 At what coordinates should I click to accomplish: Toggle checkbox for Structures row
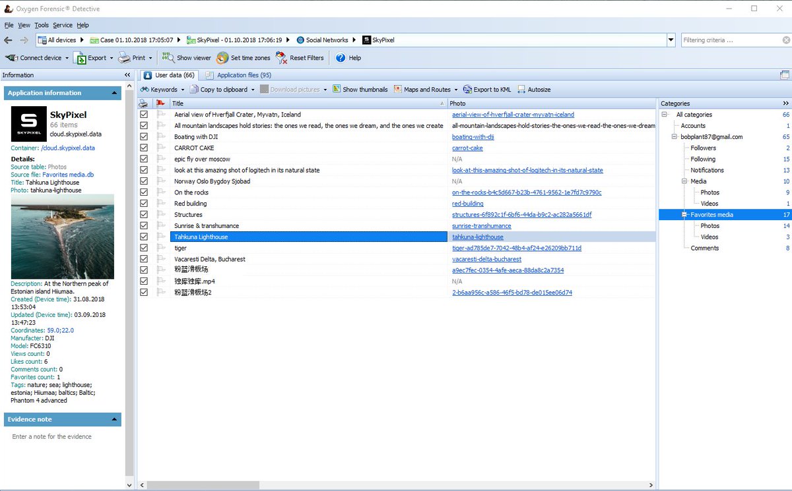[144, 215]
